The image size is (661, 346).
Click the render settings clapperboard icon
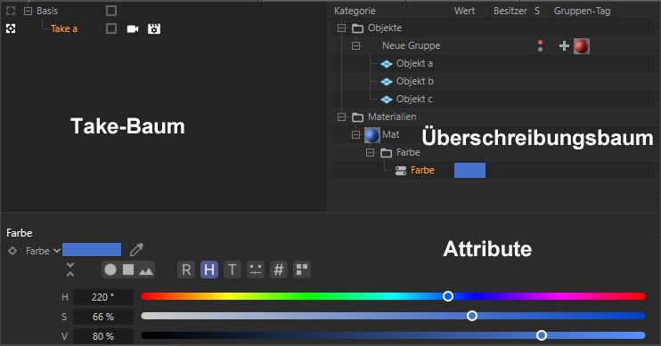pos(154,28)
